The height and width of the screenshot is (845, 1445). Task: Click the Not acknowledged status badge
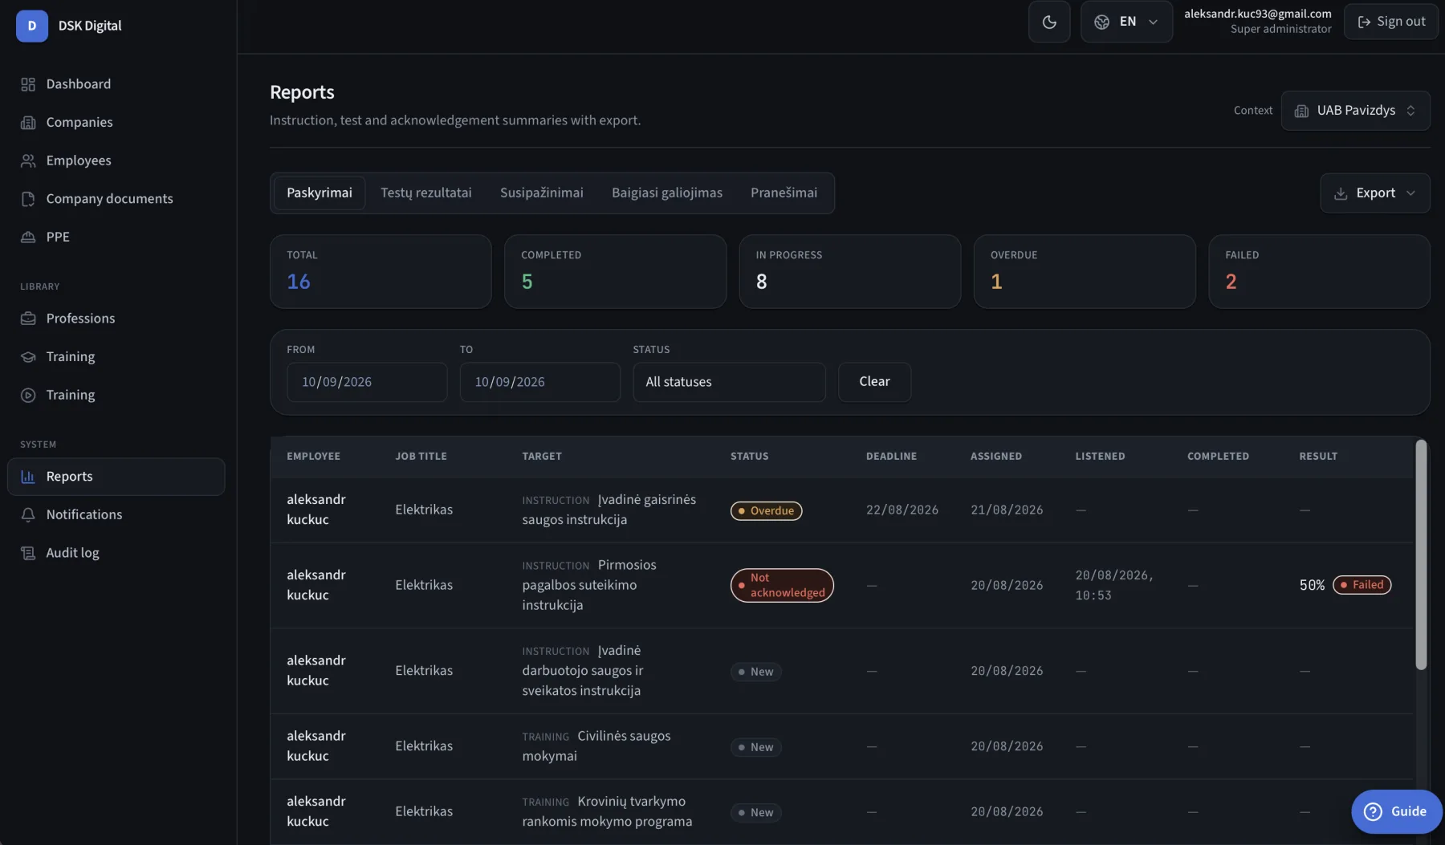pyautogui.click(x=782, y=585)
